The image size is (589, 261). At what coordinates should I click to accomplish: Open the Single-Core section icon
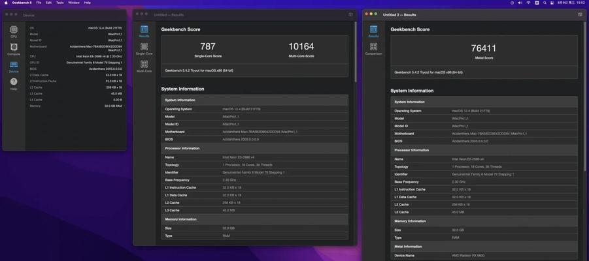point(144,49)
